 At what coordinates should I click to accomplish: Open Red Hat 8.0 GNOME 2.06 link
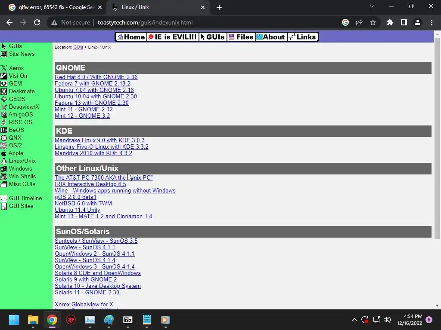(x=96, y=77)
